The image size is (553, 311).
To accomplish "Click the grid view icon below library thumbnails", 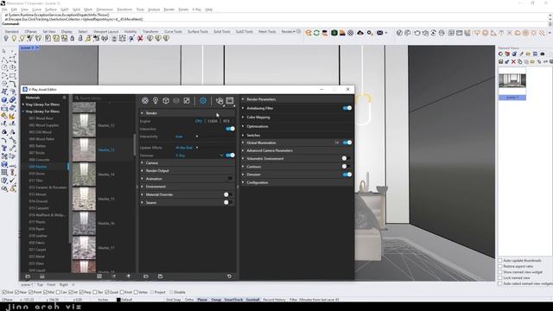I will click(x=99, y=276).
